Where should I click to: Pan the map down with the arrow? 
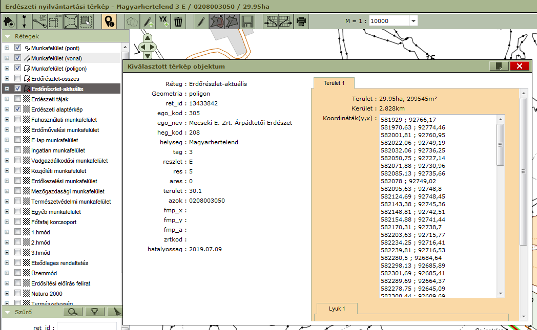coord(147,55)
